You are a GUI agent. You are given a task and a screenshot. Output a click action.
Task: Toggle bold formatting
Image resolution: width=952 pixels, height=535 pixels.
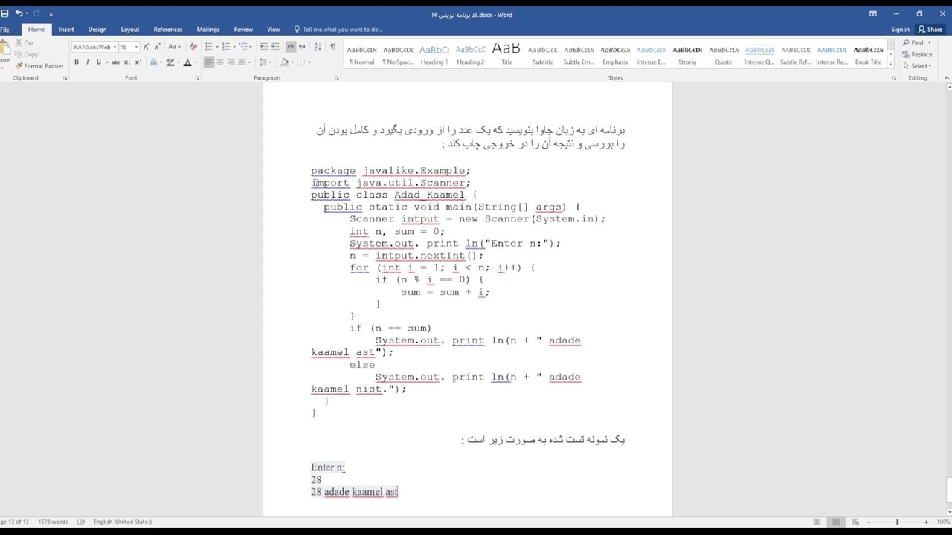click(77, 62)
